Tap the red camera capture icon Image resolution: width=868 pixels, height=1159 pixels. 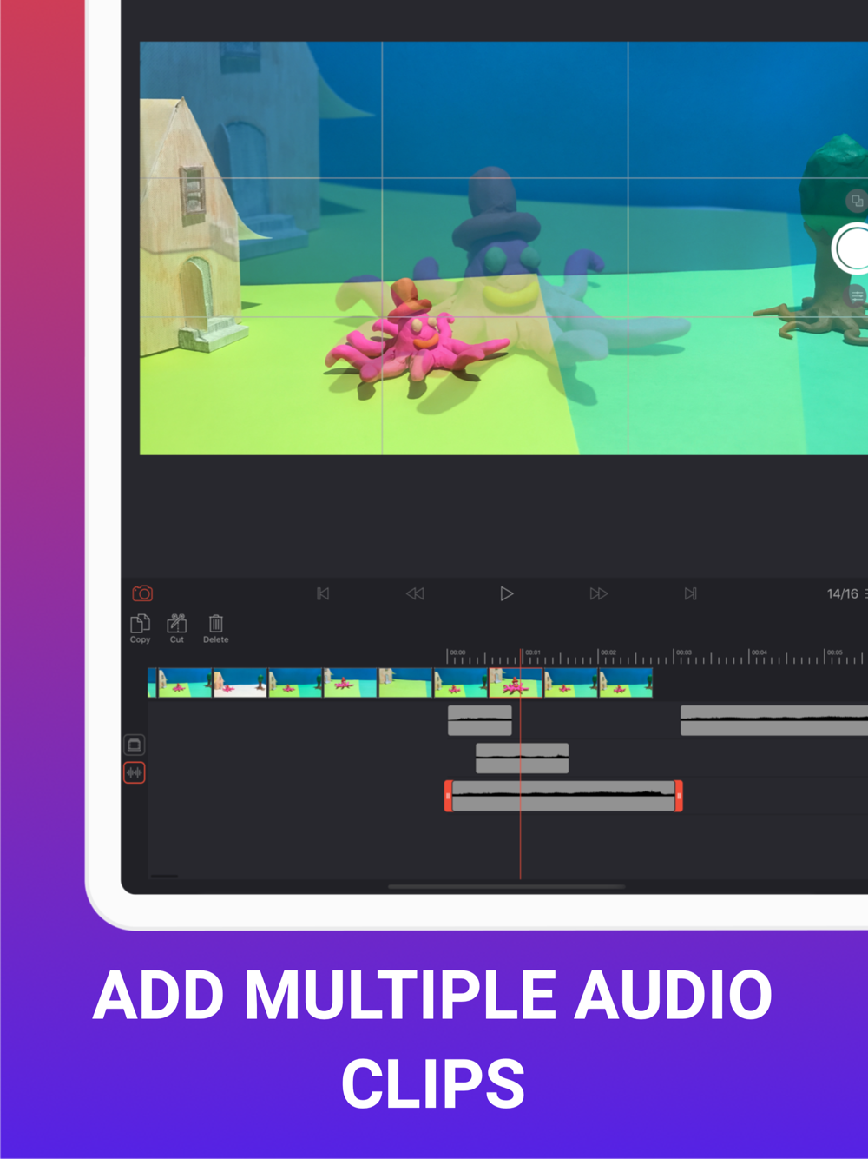142,593
